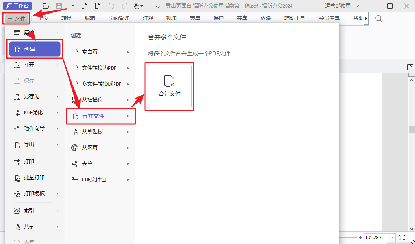Click the PDF文件包 portfolio icon
Screen dimensions: 415x244
(75, 180)
